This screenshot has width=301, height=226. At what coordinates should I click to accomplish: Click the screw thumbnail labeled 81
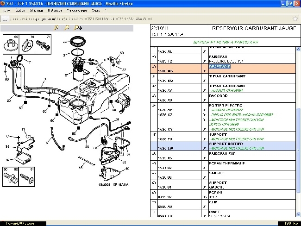(x=27, y=177)
